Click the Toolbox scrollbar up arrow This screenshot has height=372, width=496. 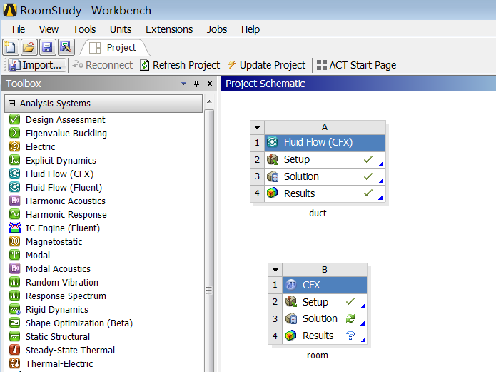click(x=209, y=101)
